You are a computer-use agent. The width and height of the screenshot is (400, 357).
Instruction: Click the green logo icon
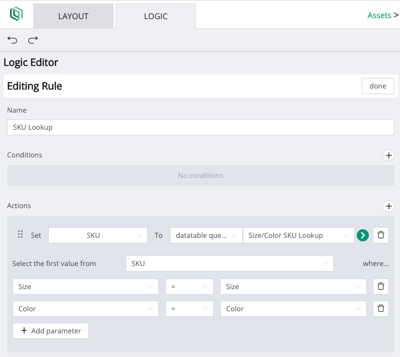[17, 15]
